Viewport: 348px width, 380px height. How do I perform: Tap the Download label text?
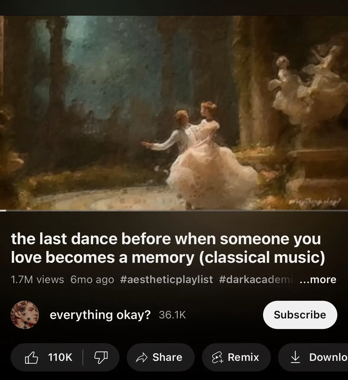(x=329, y=357)
